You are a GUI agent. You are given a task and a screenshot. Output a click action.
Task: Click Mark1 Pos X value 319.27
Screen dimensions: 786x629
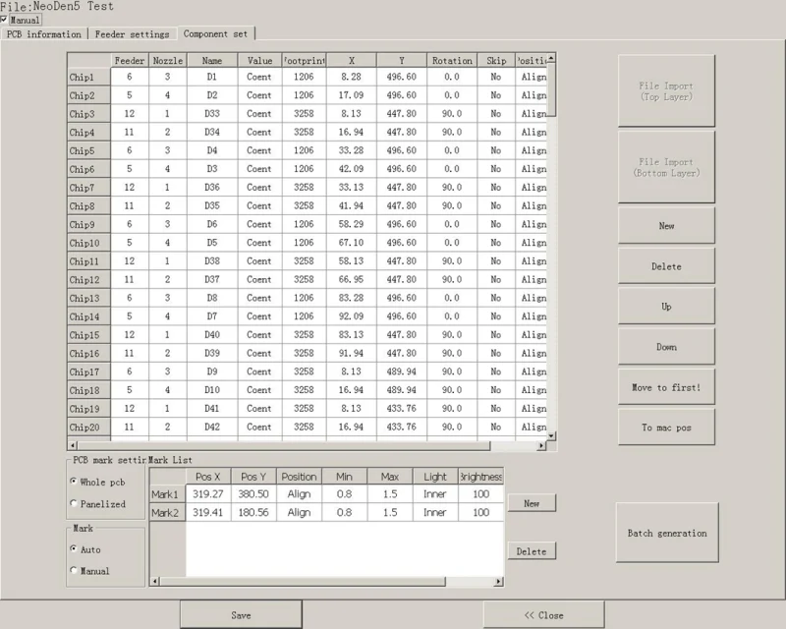[x=208, y=494]
